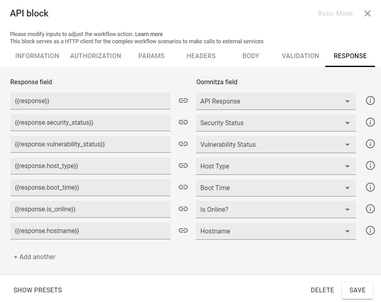The image size is (381, 302).
Task: Click the link icon for Vulnerability Status mapping
Action: 183,144
